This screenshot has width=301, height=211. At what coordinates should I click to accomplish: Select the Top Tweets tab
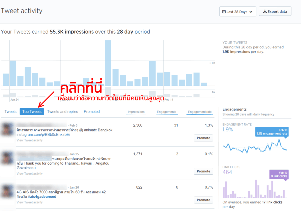click(x=32, y=112)
